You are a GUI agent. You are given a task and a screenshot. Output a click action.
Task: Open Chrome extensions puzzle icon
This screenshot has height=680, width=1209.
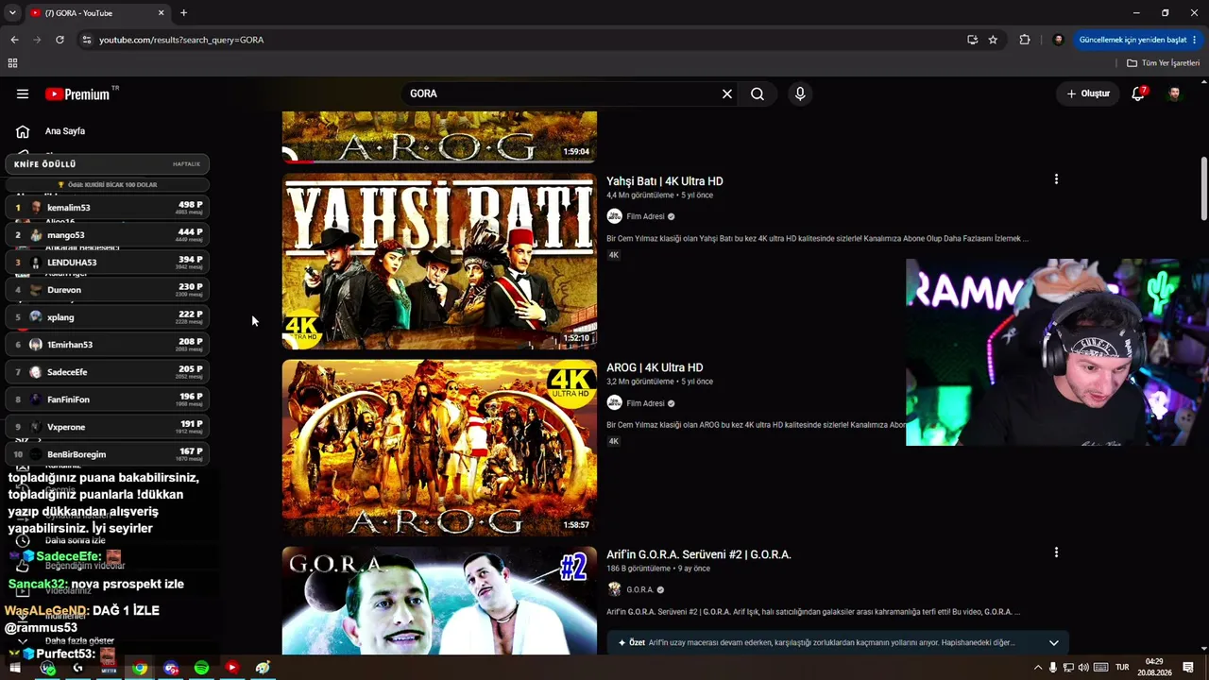coord(1025,40)
